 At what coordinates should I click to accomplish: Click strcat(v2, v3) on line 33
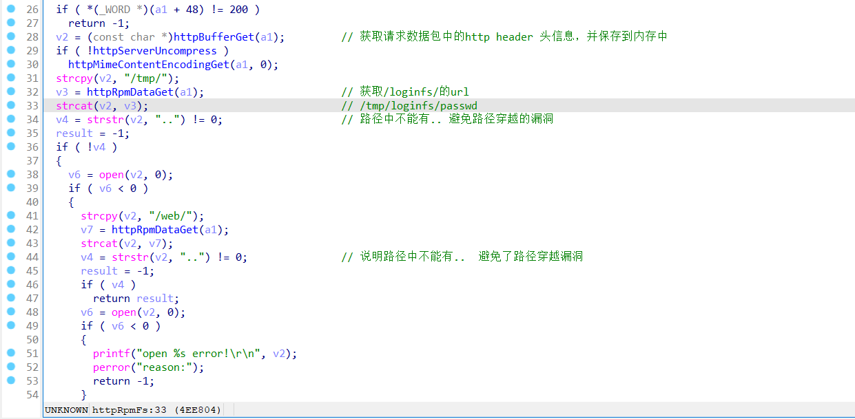(102, 105)
